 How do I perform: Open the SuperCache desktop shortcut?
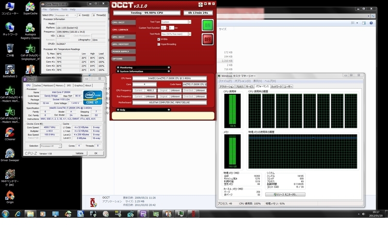coord(30,8)
